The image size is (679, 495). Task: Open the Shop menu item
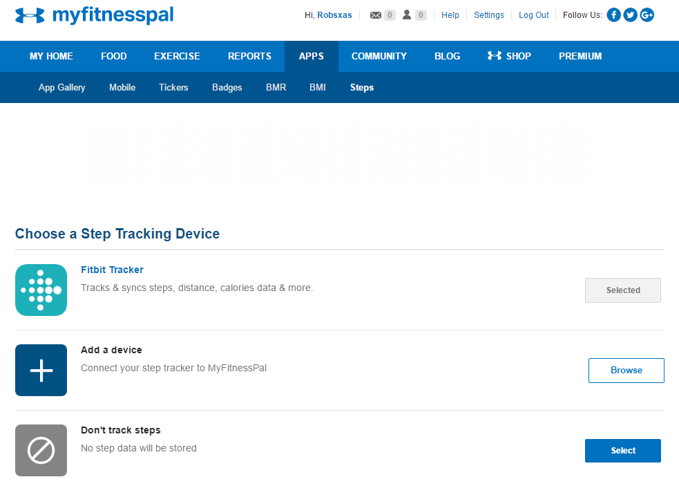point(509,56)
